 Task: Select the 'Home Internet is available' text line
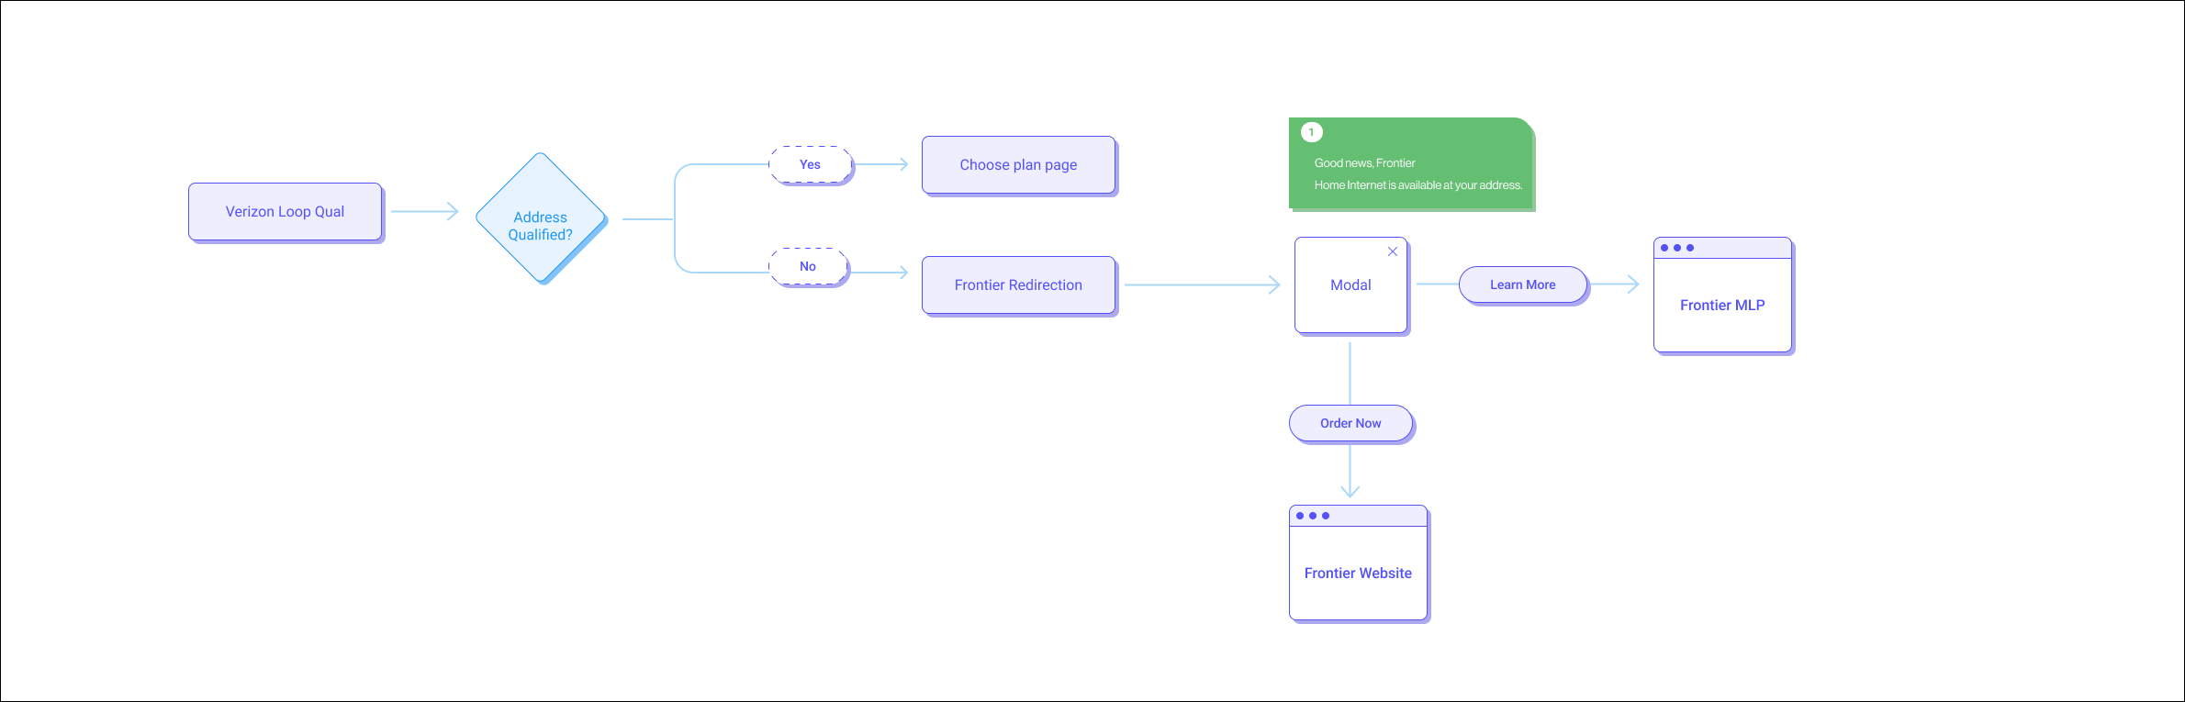click(1418, 185)
